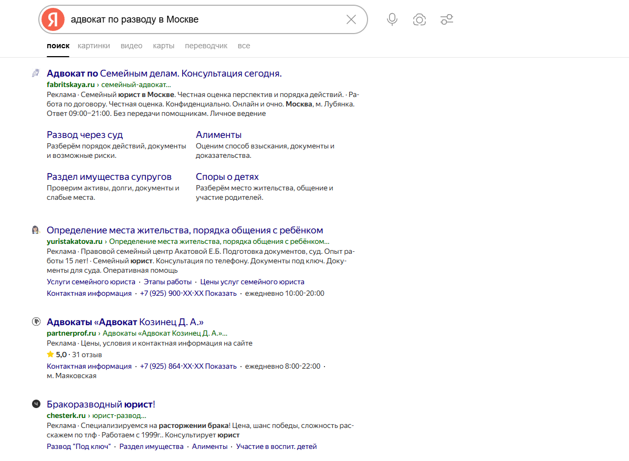629x461 pixels.
Task: Click юрист-развод breadcrumb path
Action: coord(119,415)
